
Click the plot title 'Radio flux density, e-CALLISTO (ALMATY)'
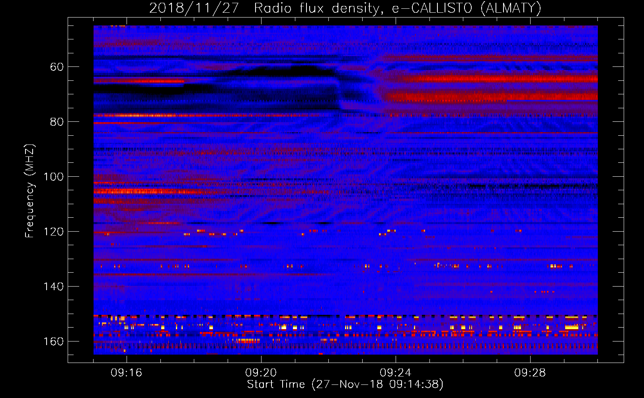398,8
